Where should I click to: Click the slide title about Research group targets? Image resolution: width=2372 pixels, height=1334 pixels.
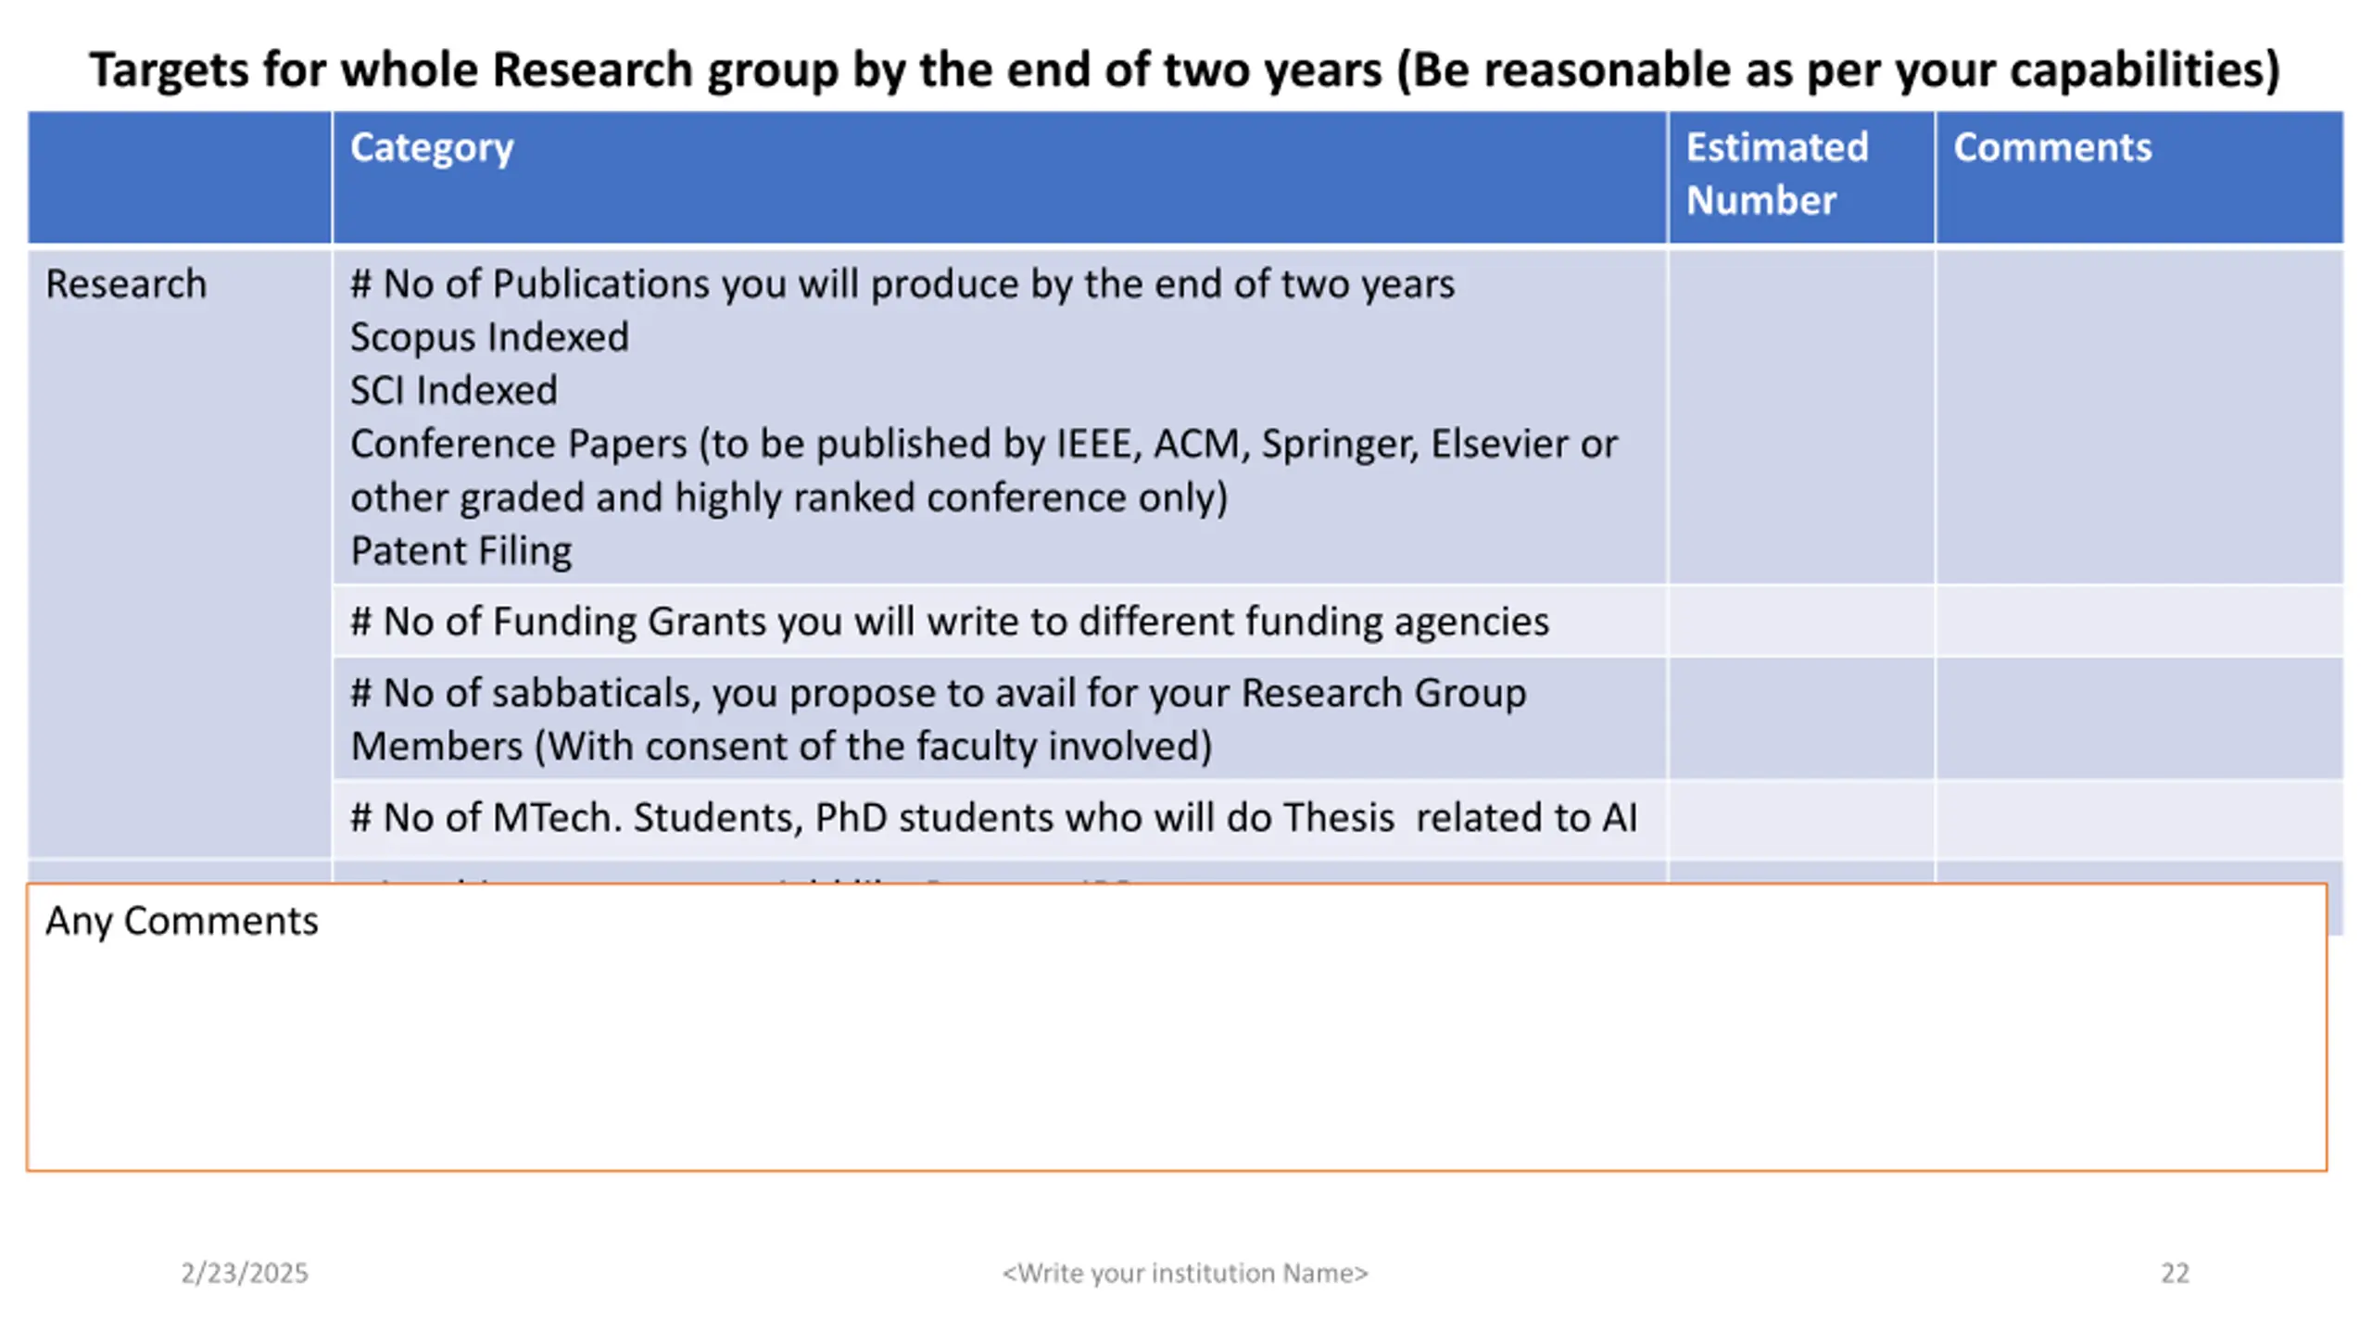pos(1184,69)
